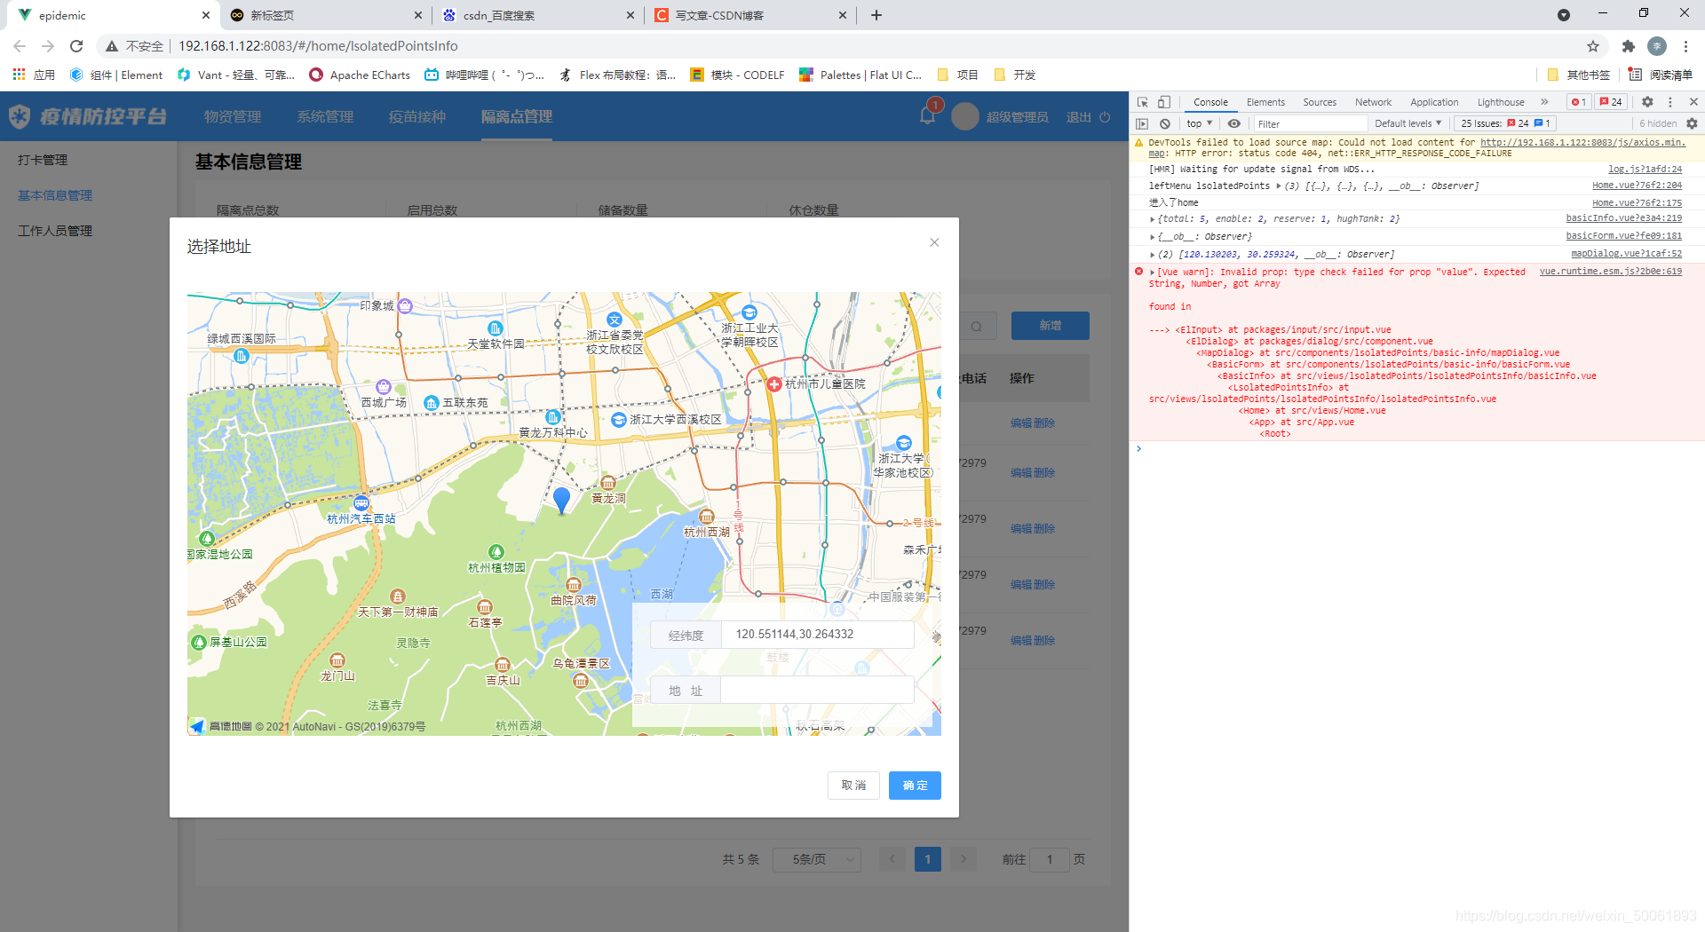Click the red error count badge in DevTools
1705x932 pixels.
pyautogui.click(x=1578, y=102)
